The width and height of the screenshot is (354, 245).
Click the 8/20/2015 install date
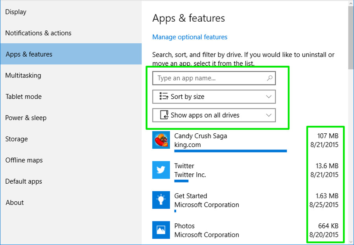click(324, 235)
